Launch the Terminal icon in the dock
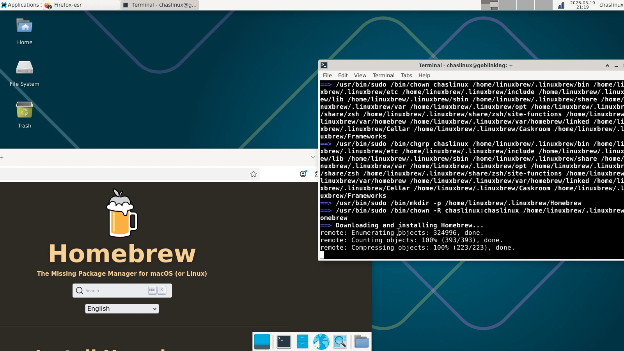This screenshot has width=624, height=351. pyautogui.click(x=283, y=342)
